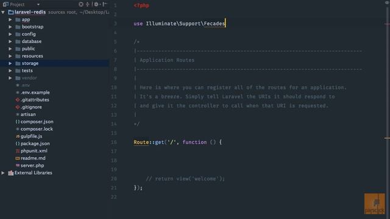Open the composer.lock file
The image size is (390, 219).
pyautogui.click(x=37, y=129)
